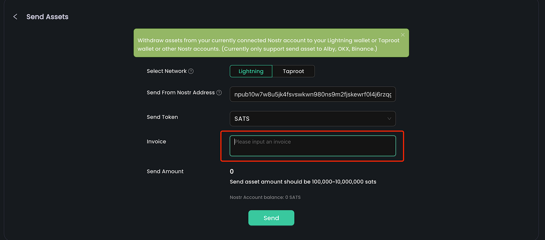Click the question mark beside Send From Nostr Address
The image size is (545, 240).
click(219, 92)
